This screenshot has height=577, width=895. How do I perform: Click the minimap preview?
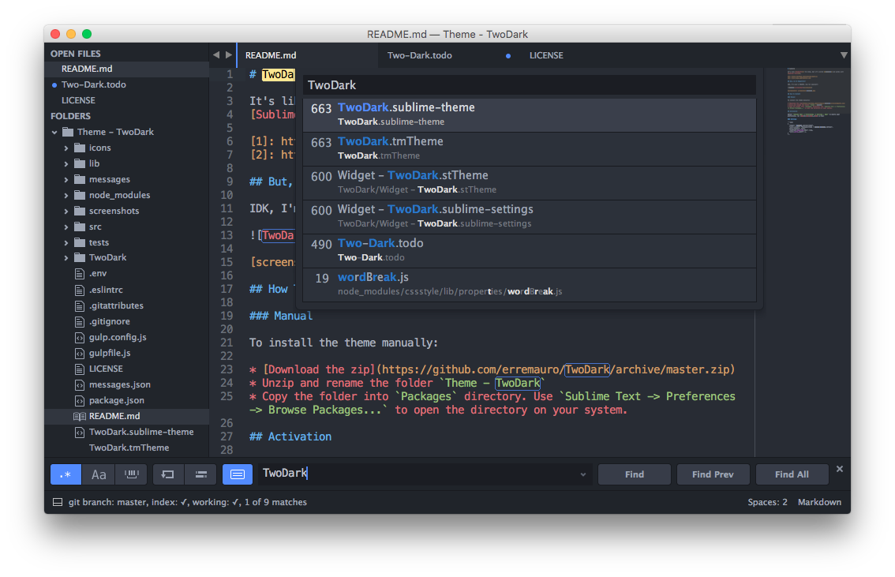816,100
